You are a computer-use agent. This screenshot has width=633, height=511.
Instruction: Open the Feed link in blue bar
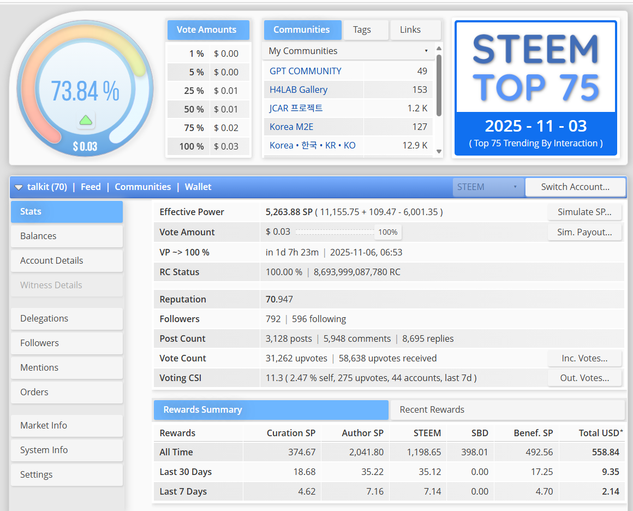point(91,187)
